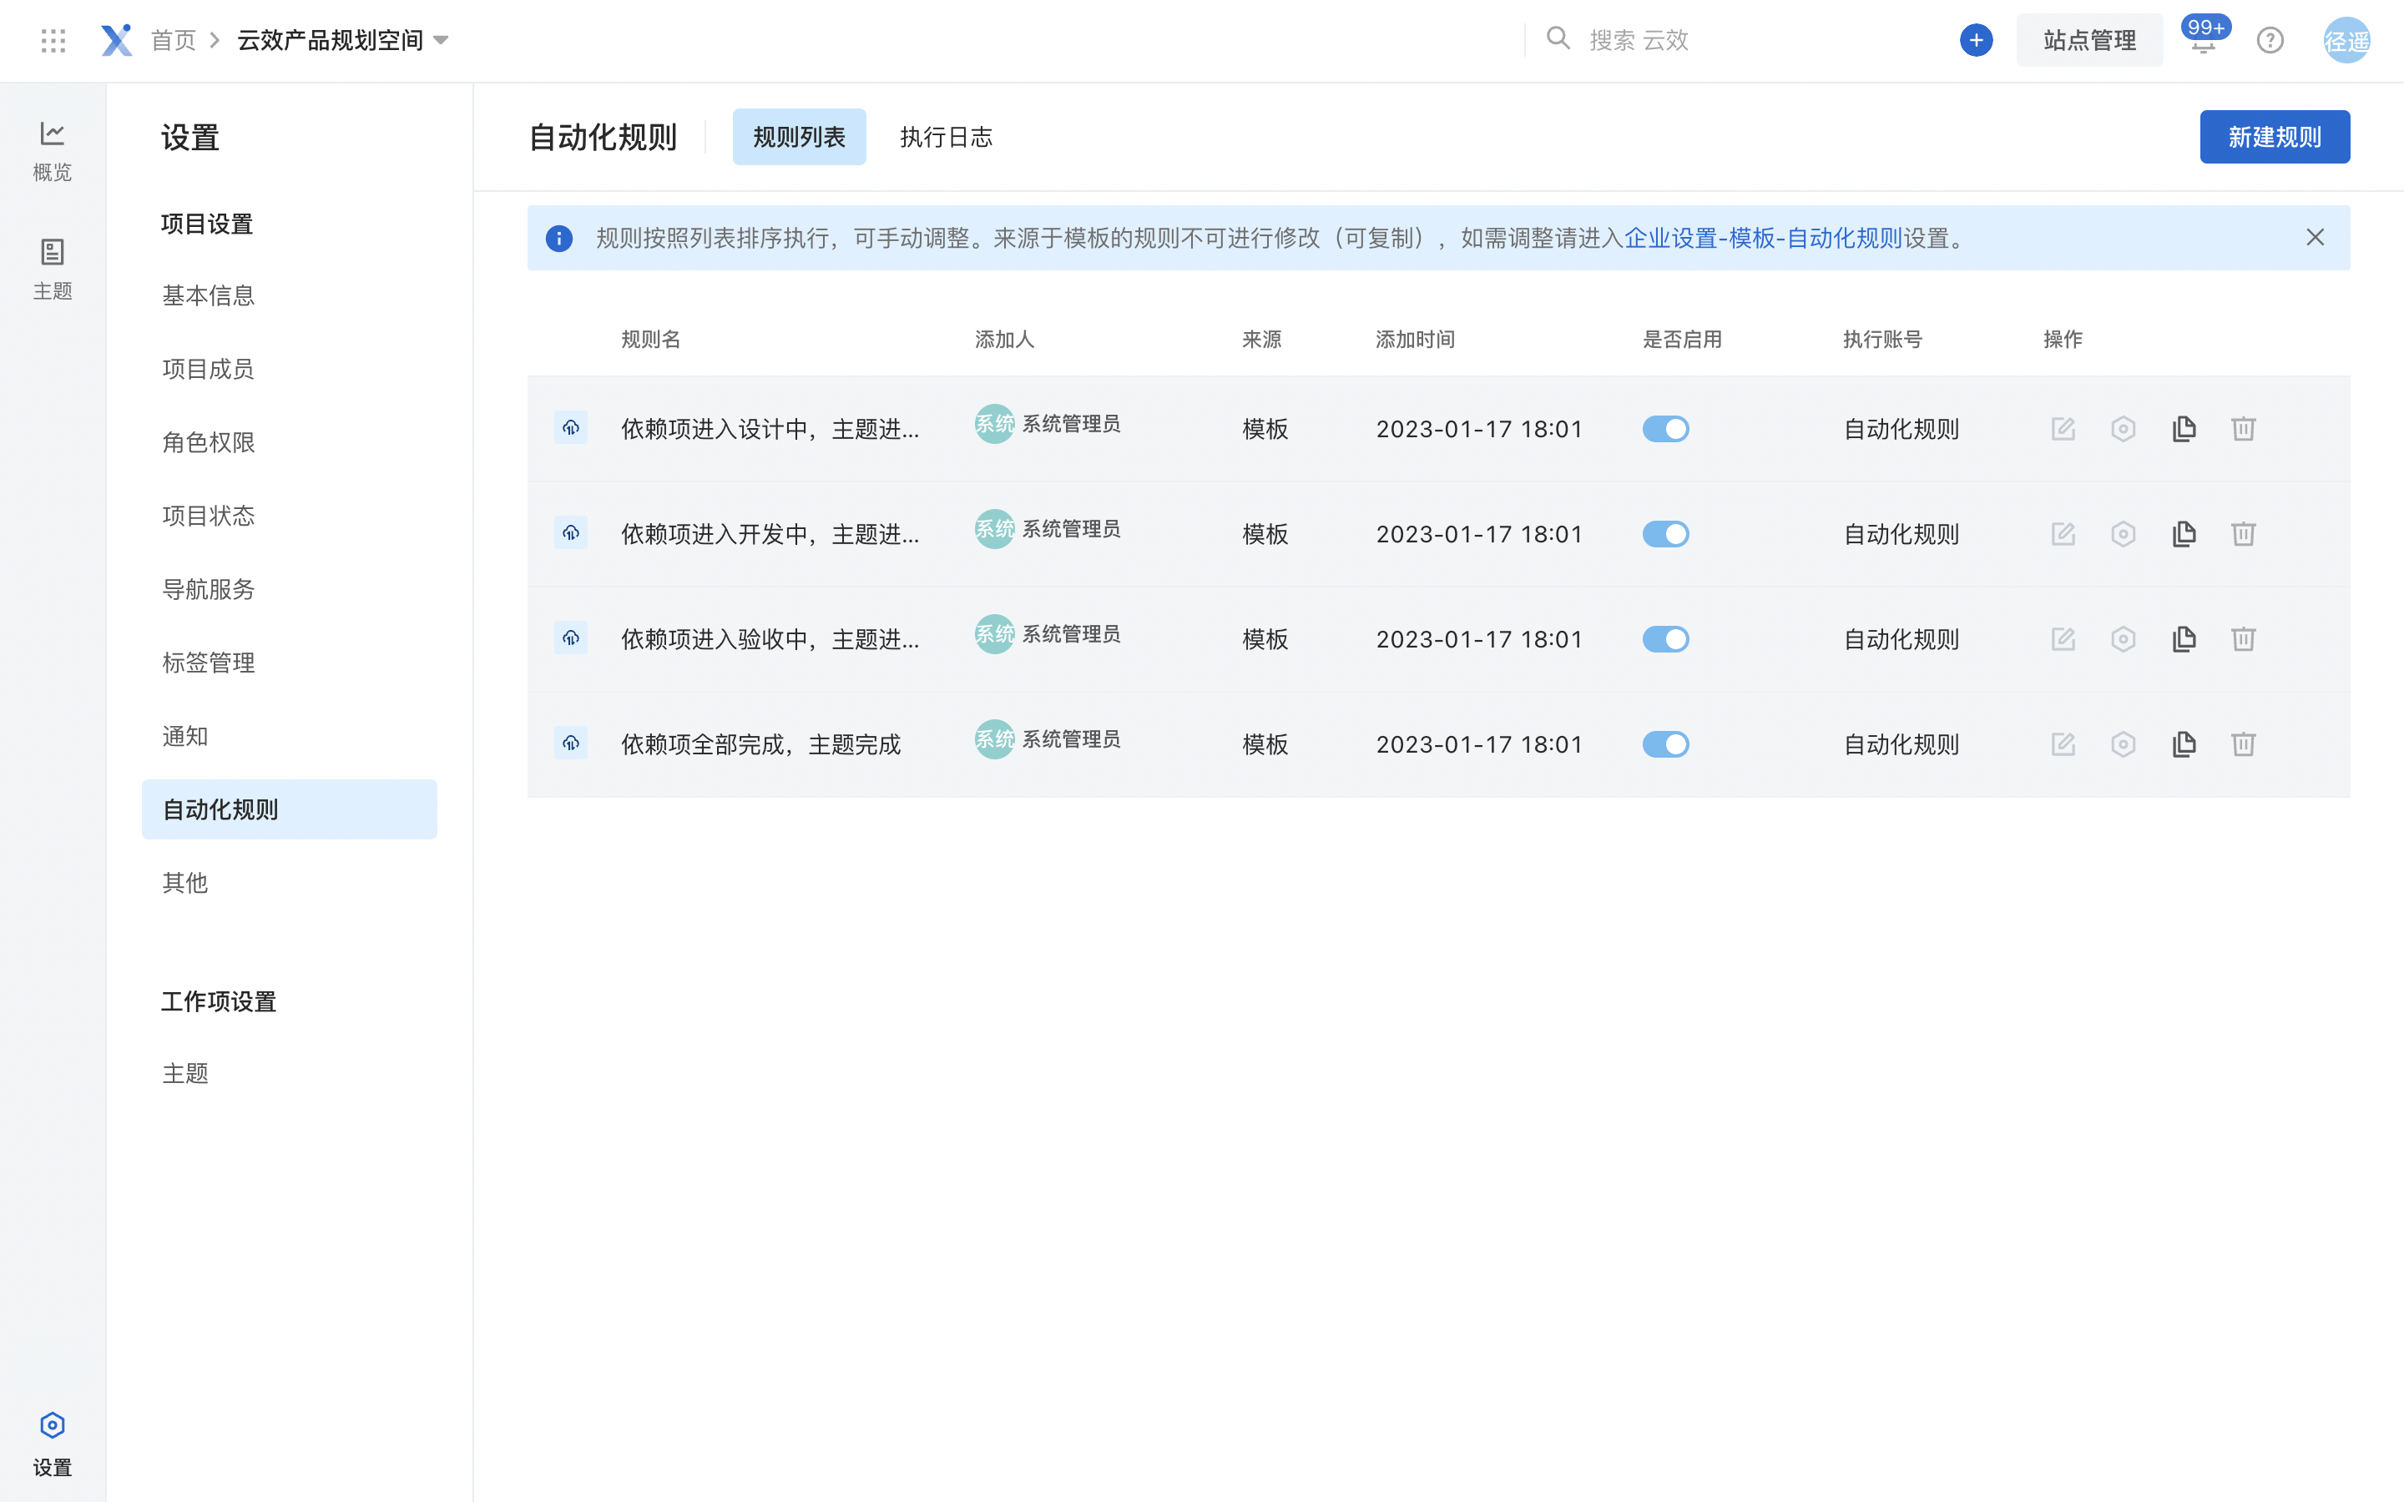This screenshot has height=1502, width=2404.
Task: Click rule name 依赖项进入设计中，主题进...
Action: (770, 429)
